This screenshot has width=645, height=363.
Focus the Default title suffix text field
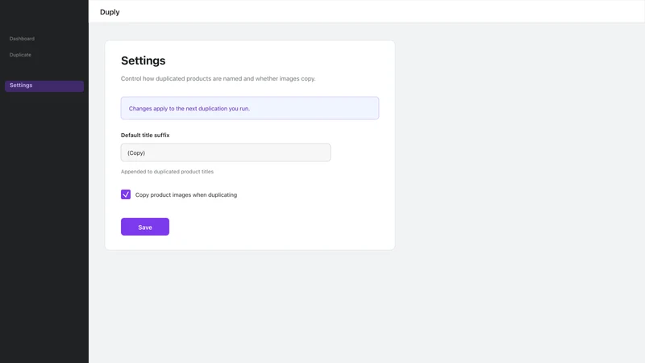point(226,152)
